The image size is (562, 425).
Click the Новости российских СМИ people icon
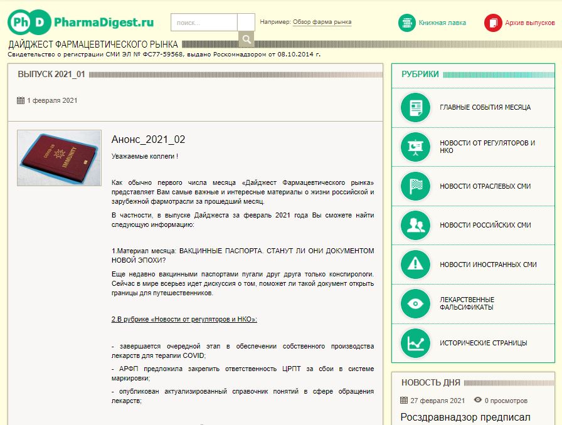(415, 226)
